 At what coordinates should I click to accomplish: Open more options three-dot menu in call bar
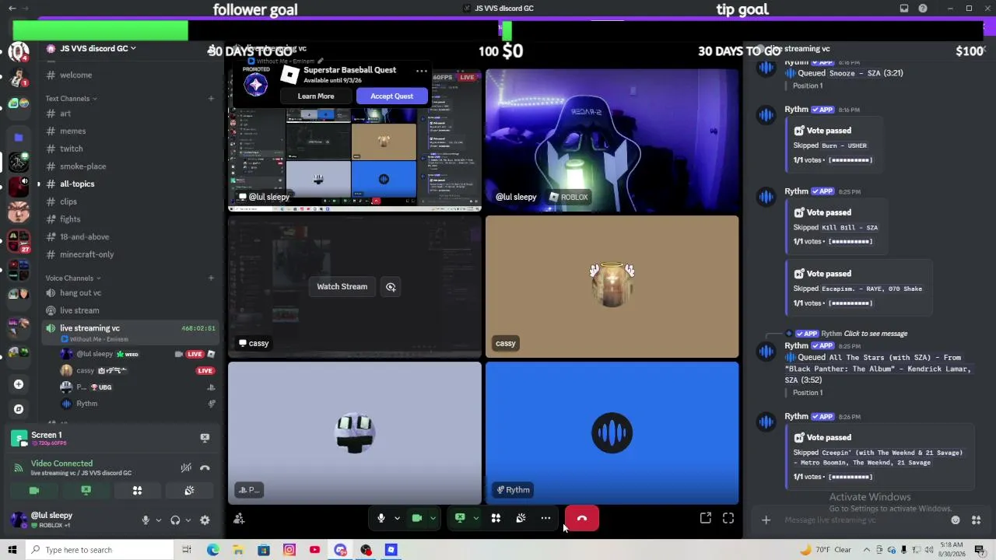coord(545,518)
